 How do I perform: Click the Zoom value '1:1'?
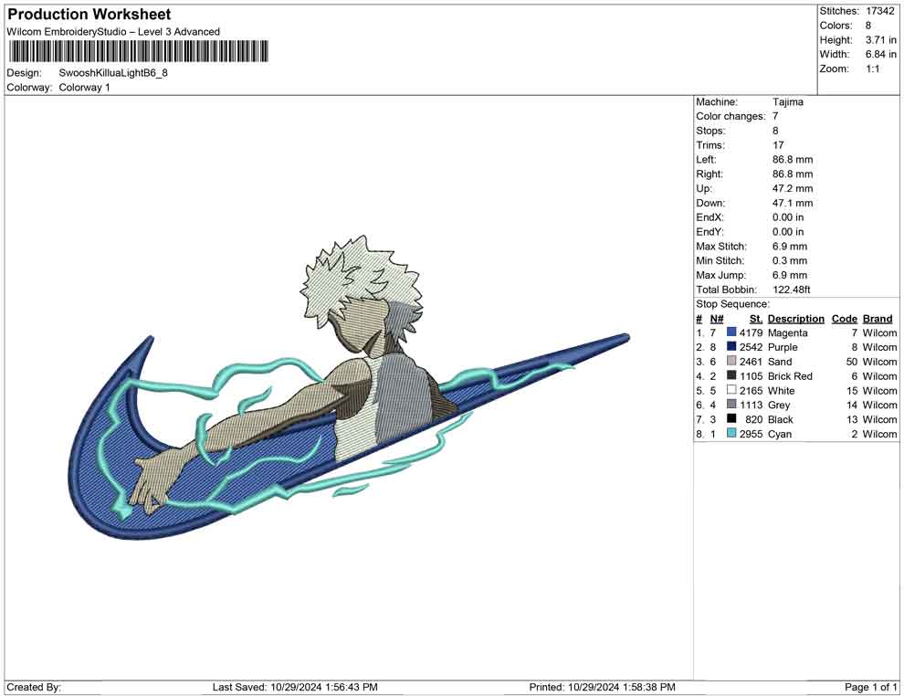pyautogui.click(x=873, y=69)
